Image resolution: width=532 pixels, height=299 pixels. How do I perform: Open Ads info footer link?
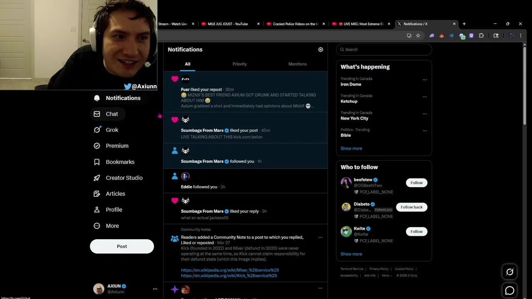point(370,276)
